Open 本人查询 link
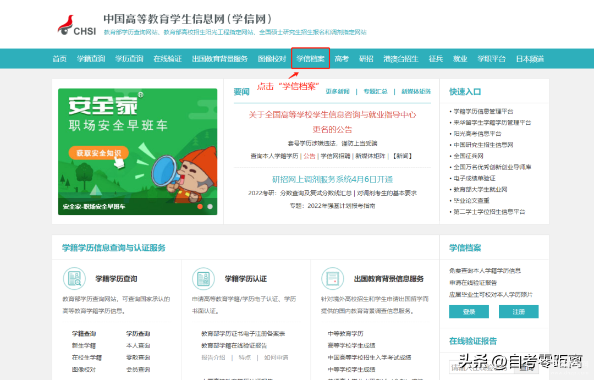Image resolution: width=594 pixels, height=380 pixels. click(138, 345)
